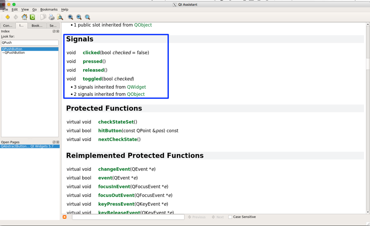Click the Back arrow toolbar icon
This screenshot has width=370, height=226.
7,17
